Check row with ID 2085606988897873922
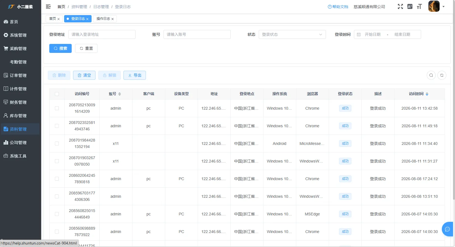The width and height of the screenshot is (455, 247). [57, 232]
